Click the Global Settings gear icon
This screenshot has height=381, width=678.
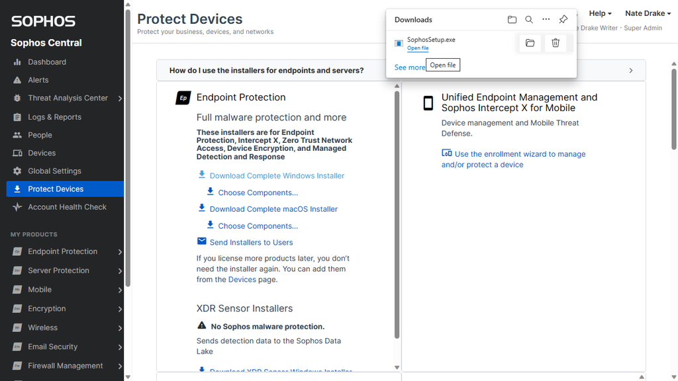(17, 171)
